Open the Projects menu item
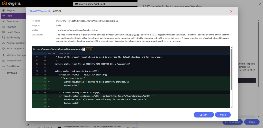 11,10
